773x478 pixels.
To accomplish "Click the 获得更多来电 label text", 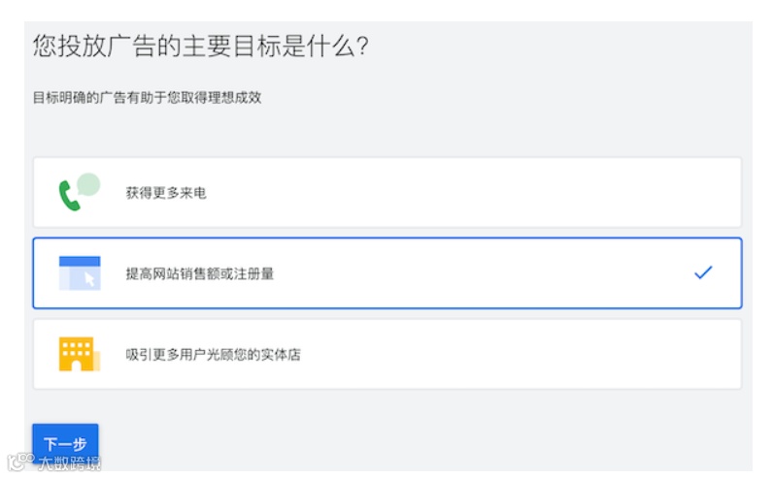I will click(166, 193).
